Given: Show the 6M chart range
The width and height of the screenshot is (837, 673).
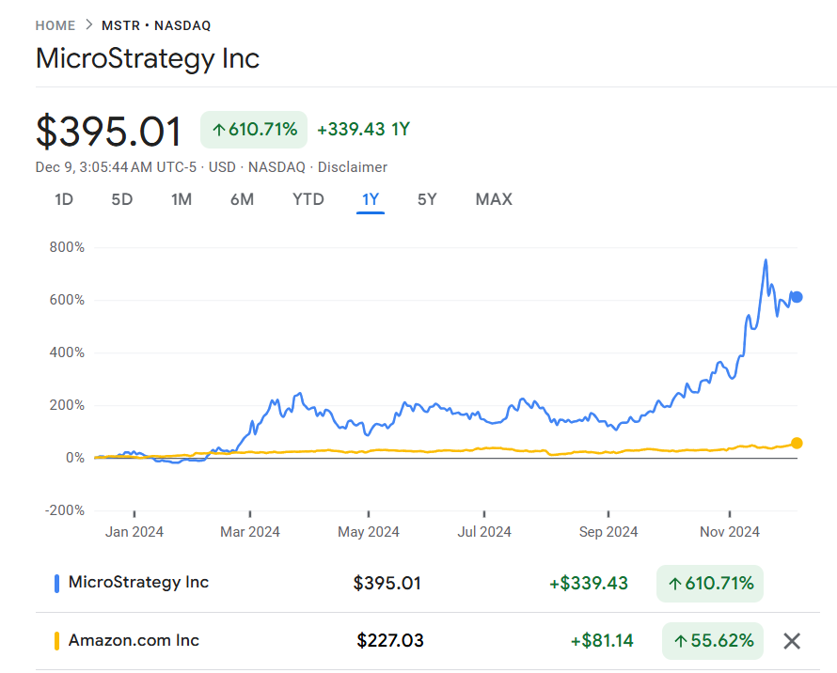Looking at the screenshot, I should pyautogui.click(x=242, y=199).
